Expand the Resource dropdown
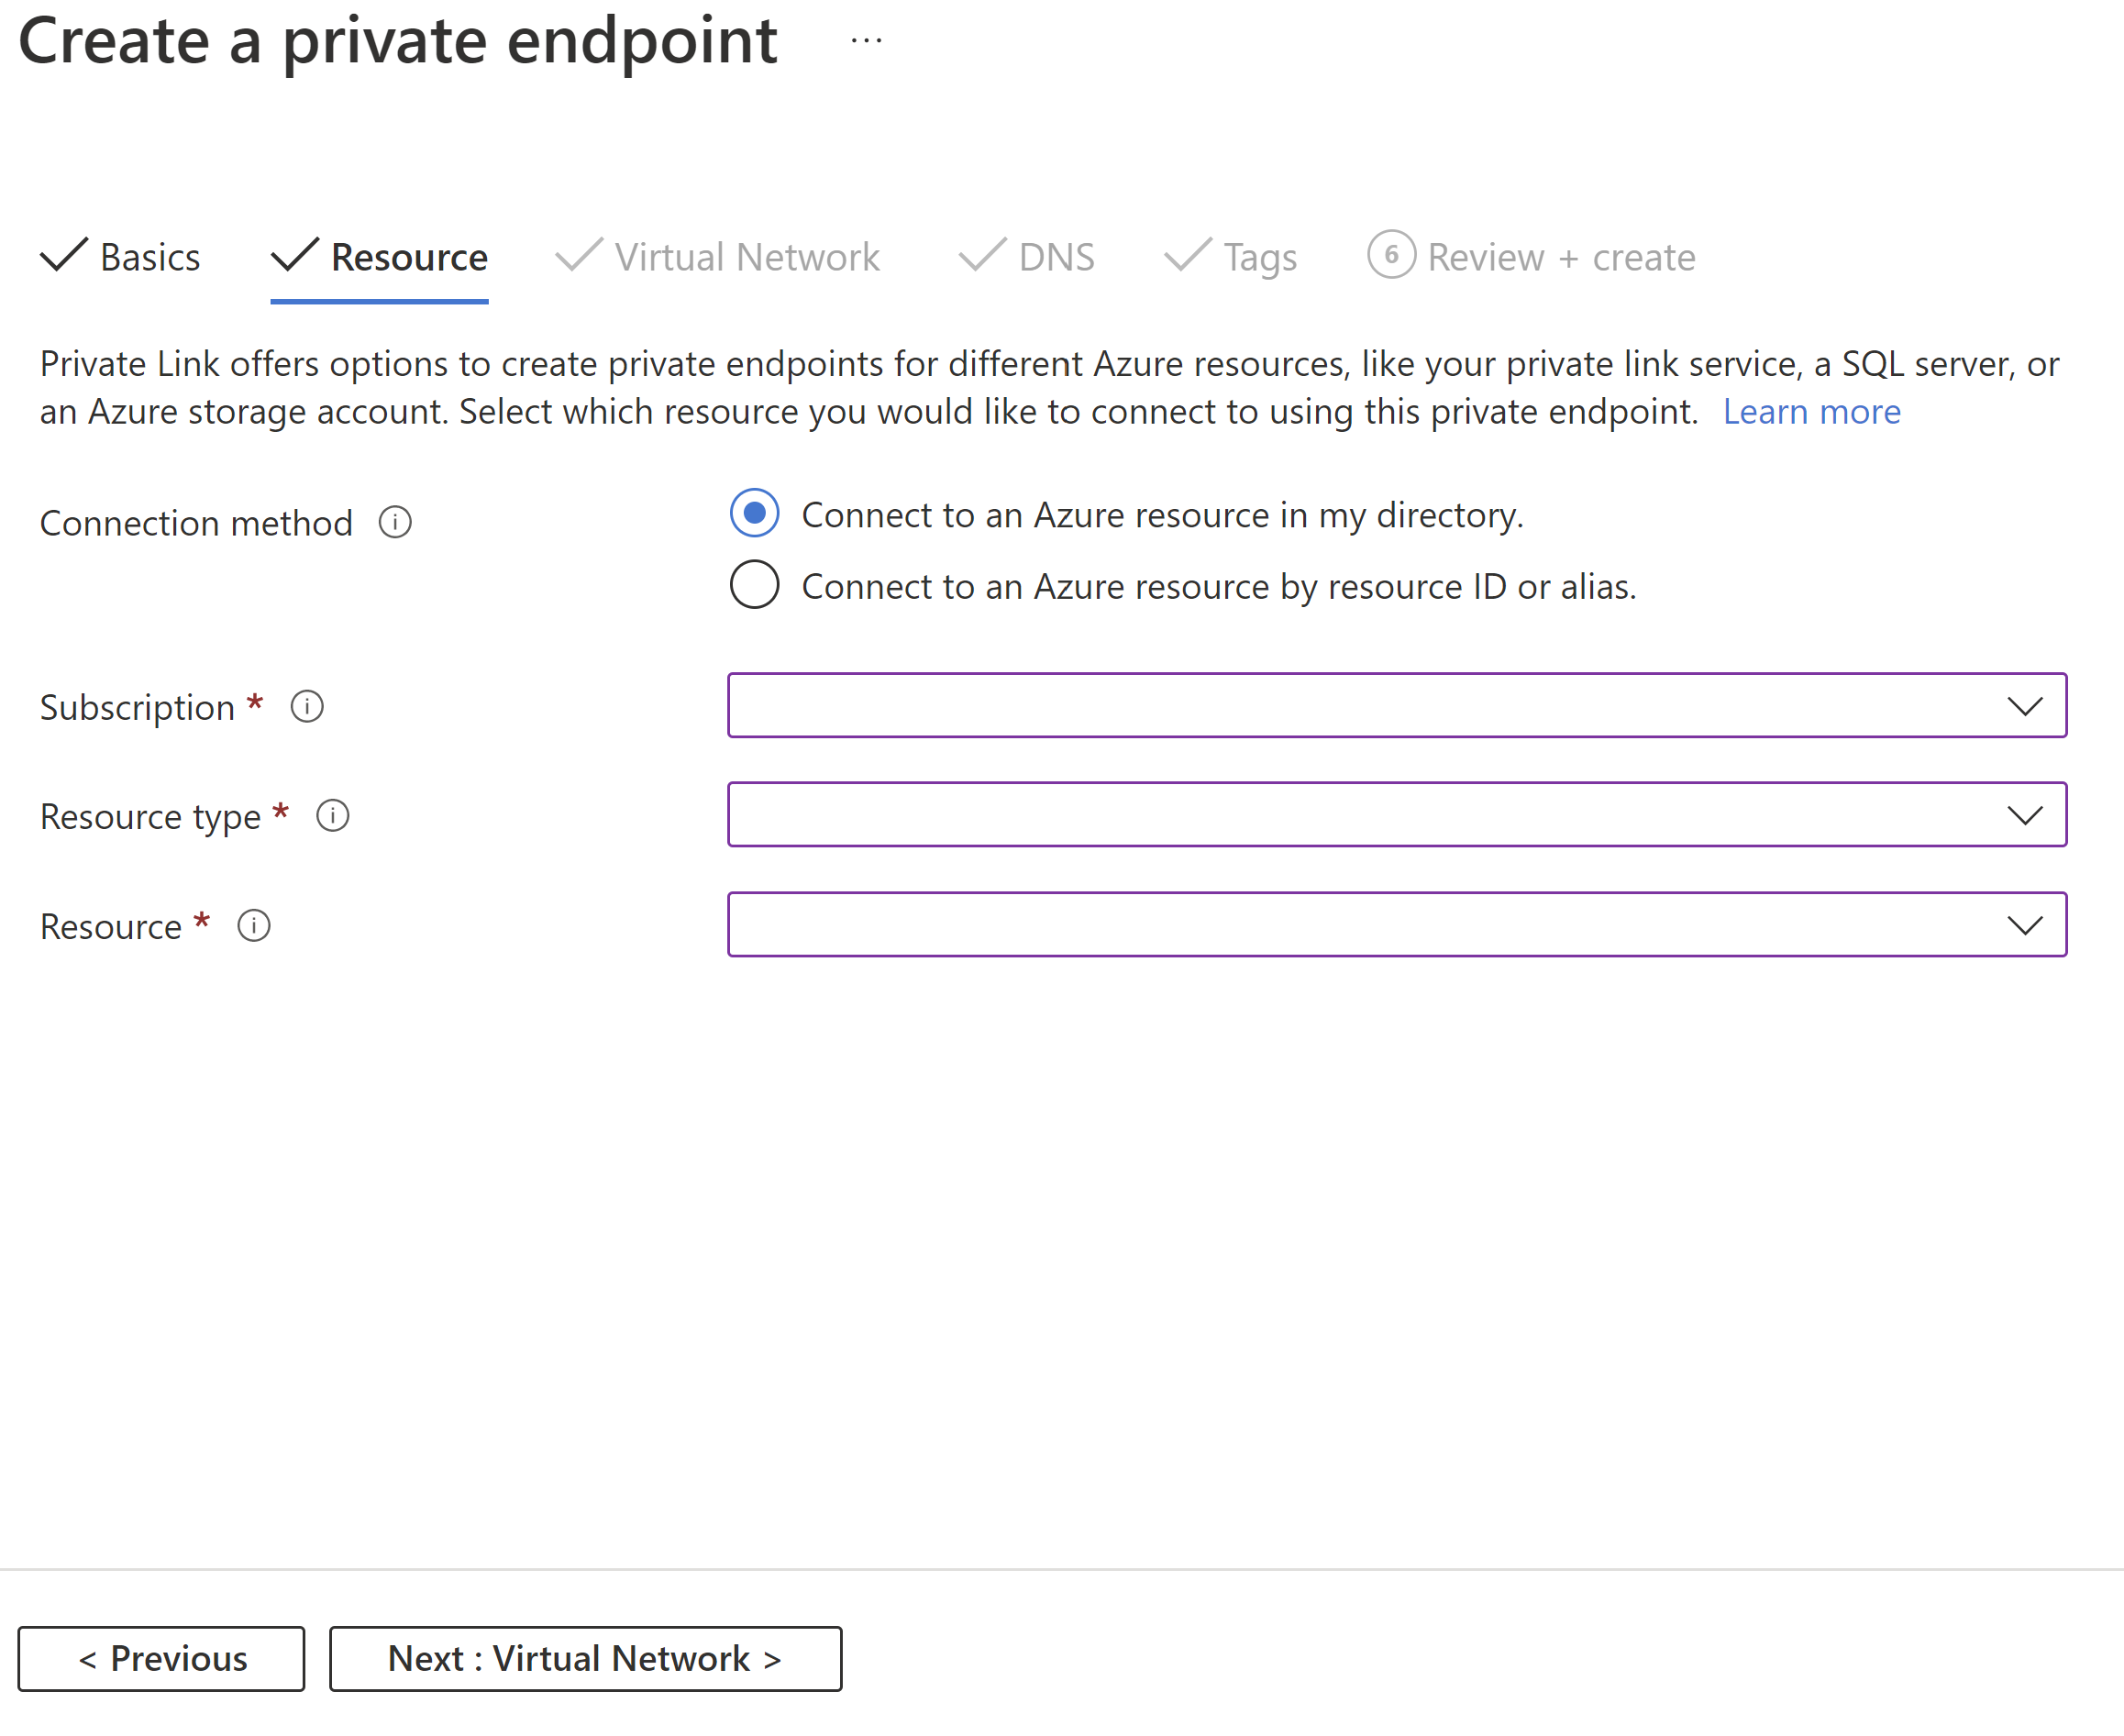 pos(2025,924)
